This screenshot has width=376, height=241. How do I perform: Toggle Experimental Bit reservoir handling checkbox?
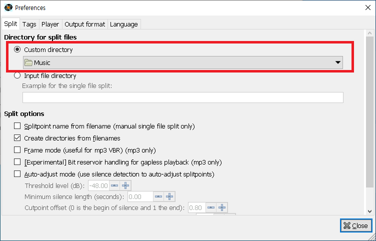click(18, 162)
